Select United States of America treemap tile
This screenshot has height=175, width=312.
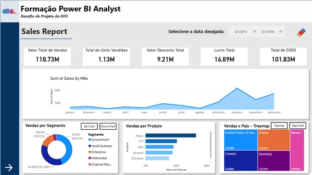241,140
